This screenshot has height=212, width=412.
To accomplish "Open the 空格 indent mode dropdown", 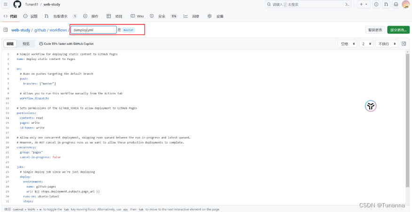I will point(348,44).
